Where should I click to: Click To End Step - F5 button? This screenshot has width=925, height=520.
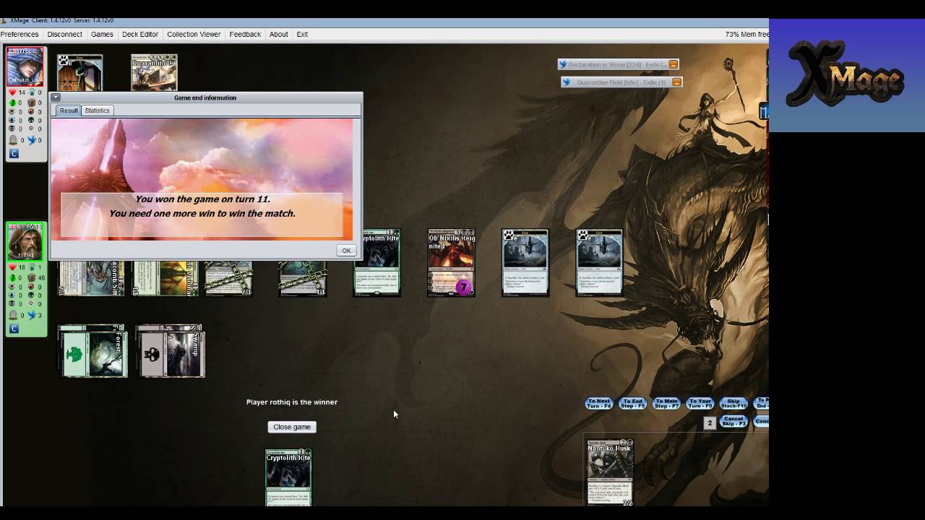coord(632,403)
